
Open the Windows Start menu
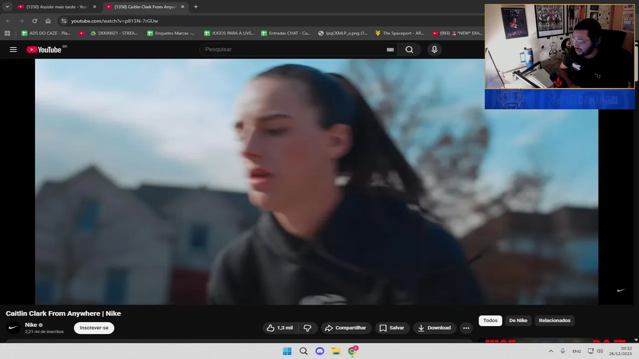tap(287, 351)
